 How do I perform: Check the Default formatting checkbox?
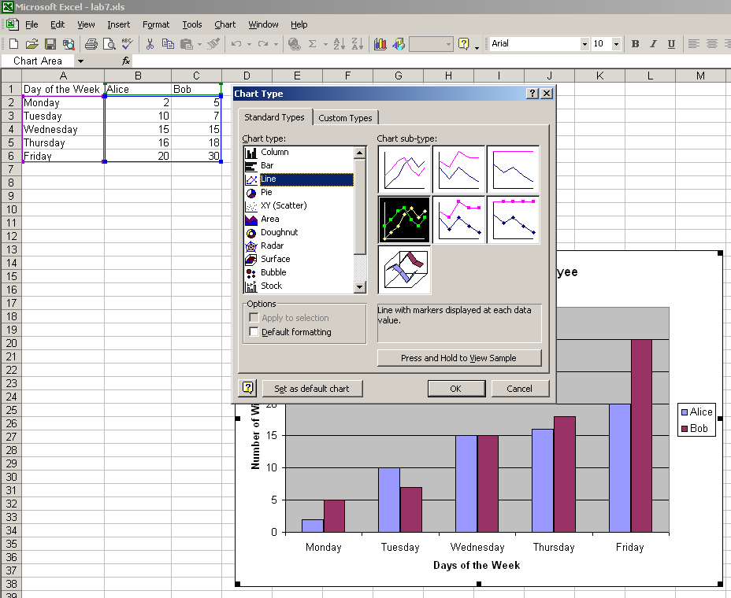254,331
